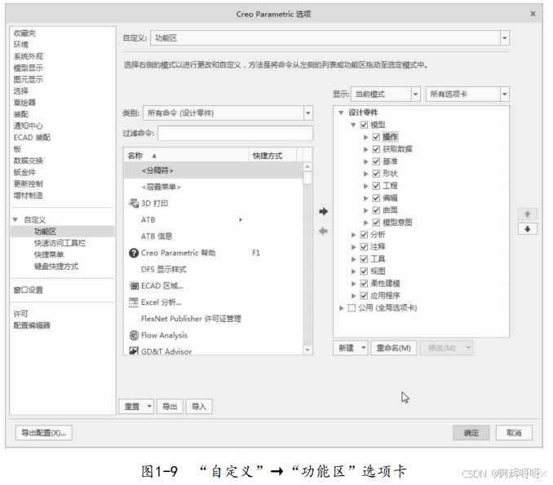
Task: Select 应用程序 tab in tree
Action: point(385,296)
